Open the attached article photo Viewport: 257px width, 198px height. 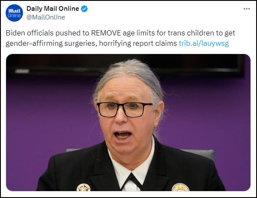click(x=128, y=122)
